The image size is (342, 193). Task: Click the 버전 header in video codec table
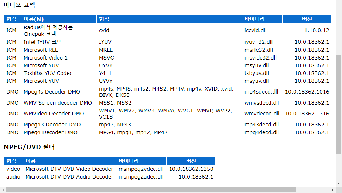pyautogui.click(x=307, y=19)
